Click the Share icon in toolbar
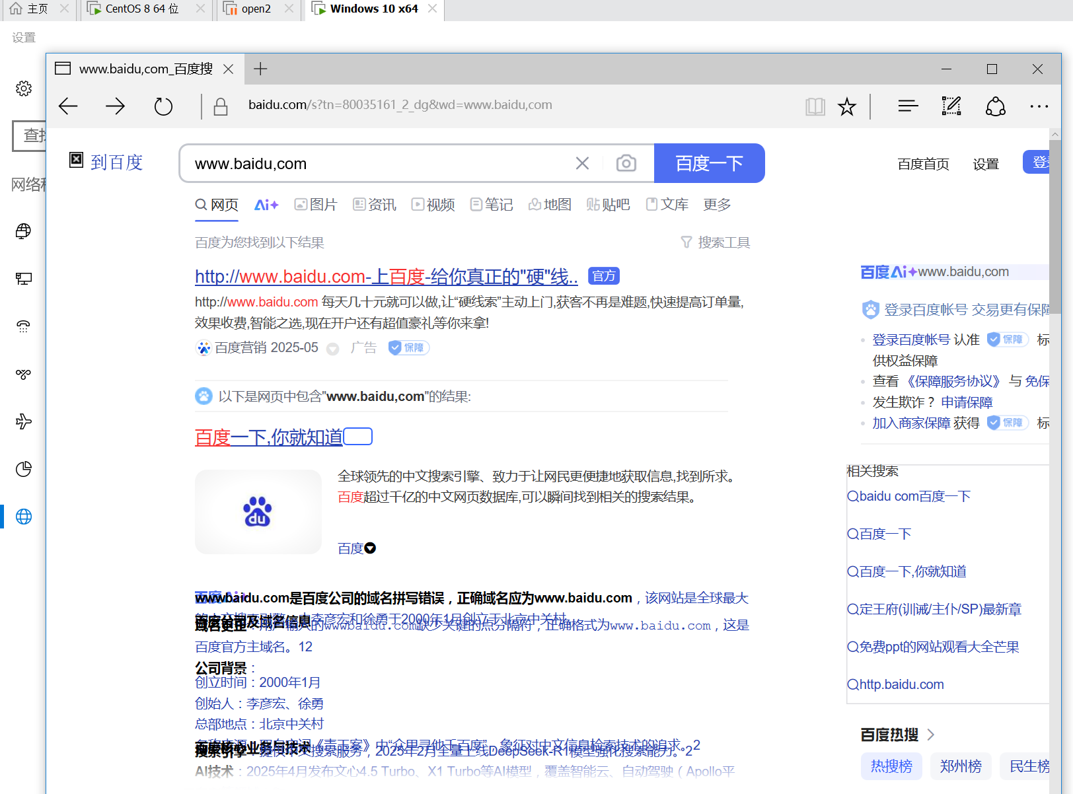Image resolution: width=1073 pixels, height=794 pixels. tap(996, 106)
